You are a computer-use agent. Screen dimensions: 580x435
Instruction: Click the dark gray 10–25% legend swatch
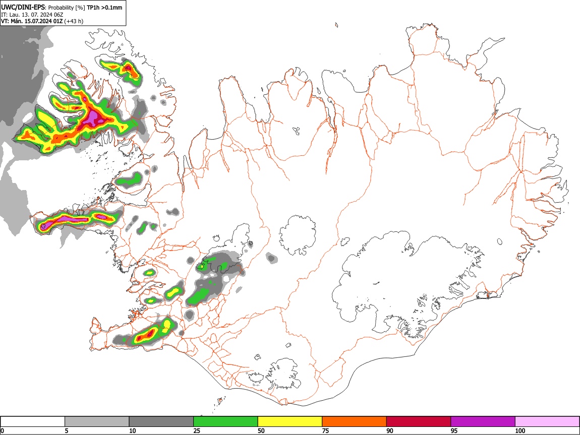(x=161, y=421)
